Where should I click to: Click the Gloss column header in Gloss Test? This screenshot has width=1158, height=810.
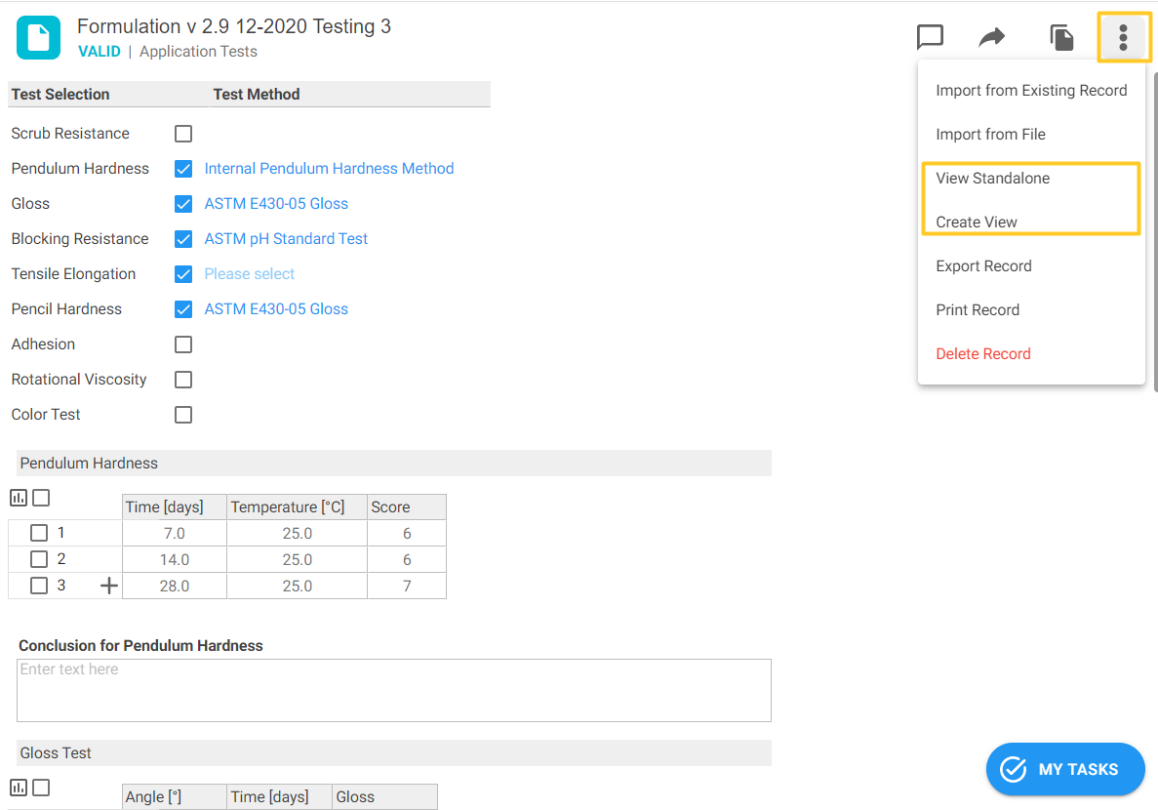coord(384,796)
